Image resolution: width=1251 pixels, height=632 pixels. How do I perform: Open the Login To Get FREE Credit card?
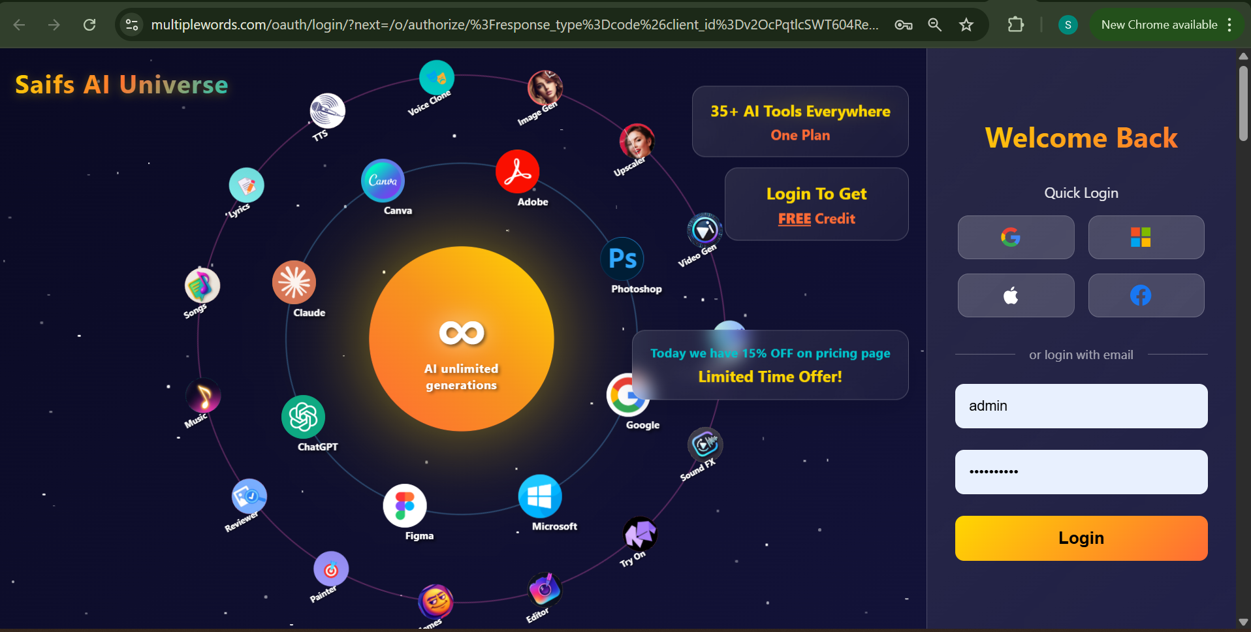[816, 204]
